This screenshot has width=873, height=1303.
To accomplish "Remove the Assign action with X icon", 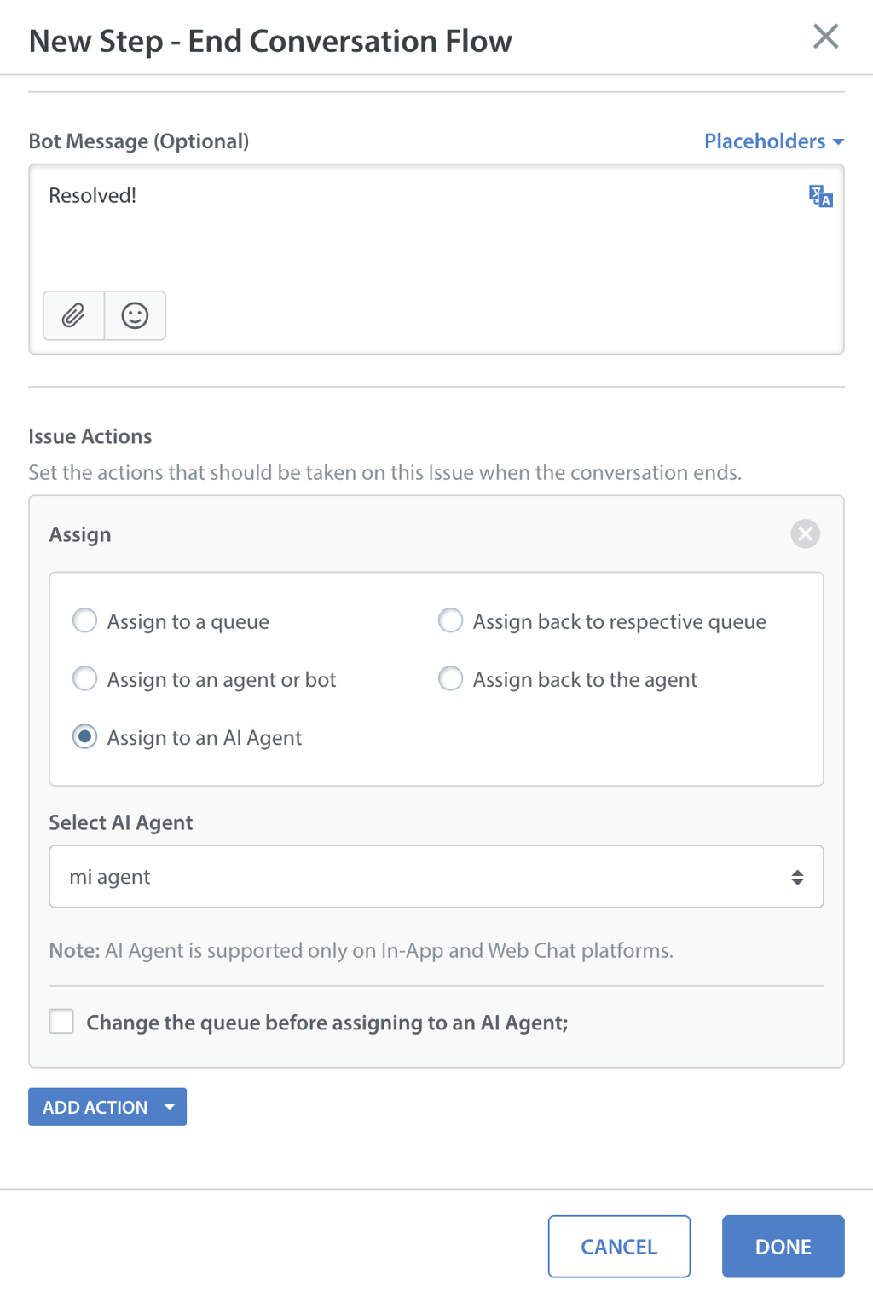I will [x=805, y=534].
